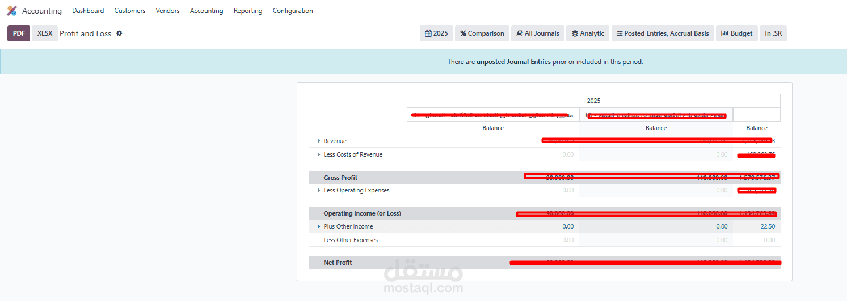Click the Operating Income (or Loss) label
This screenshot has height=301, width=847.
(x=363, y=213)
